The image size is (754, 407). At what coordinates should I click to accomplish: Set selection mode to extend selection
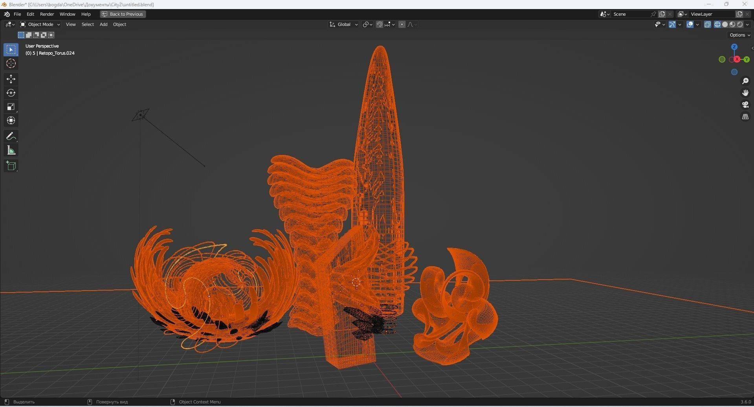pyautogui.click(x=29, y=35)
